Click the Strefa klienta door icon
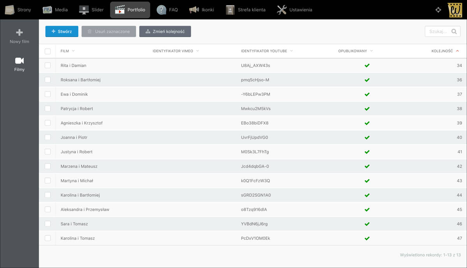Viewport: 467px width, 268px height. pyautogui.click(x=230, y=10)
